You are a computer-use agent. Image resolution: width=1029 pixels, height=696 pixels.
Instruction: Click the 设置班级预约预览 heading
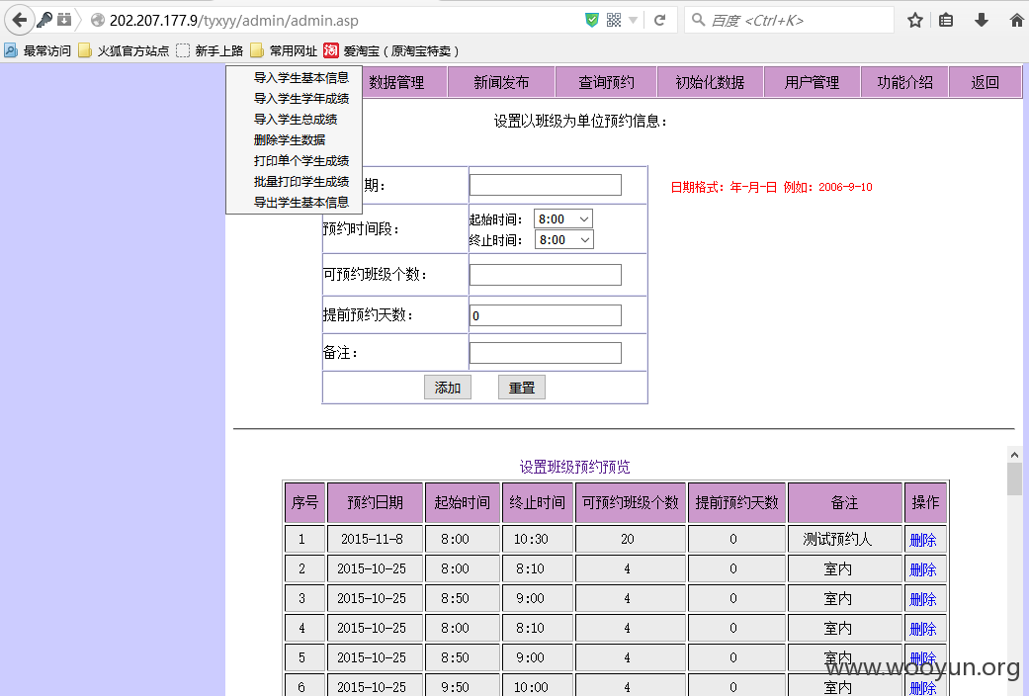click(575, 467)
